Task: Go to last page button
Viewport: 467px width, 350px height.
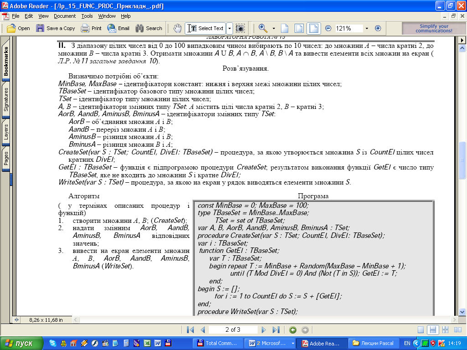Action: coord(276,329)
